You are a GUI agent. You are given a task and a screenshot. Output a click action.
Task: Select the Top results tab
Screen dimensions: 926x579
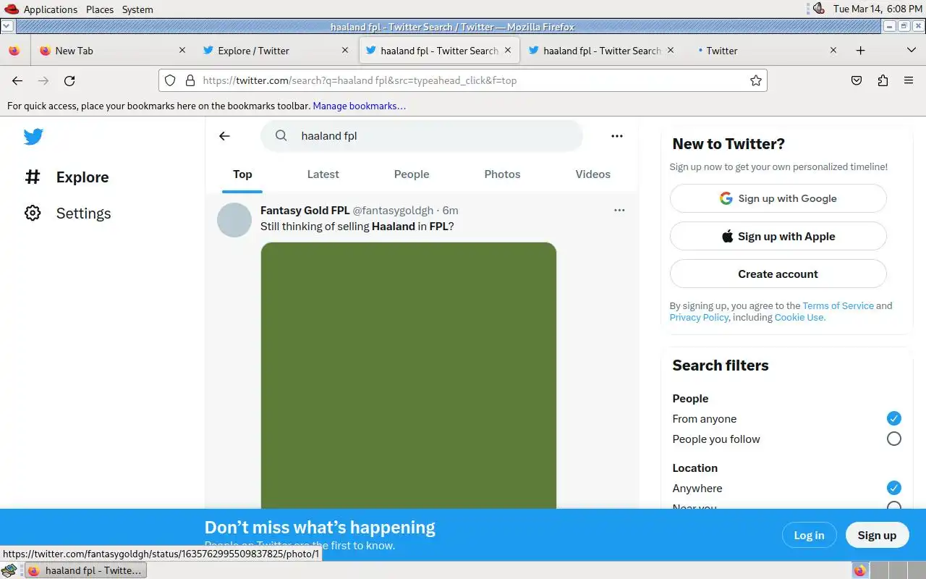(x=242, y=174)
